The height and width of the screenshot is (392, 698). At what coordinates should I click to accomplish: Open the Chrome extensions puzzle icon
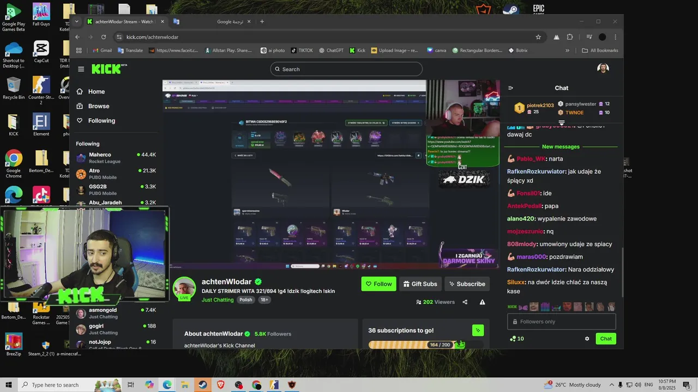[x=570, y=37]
